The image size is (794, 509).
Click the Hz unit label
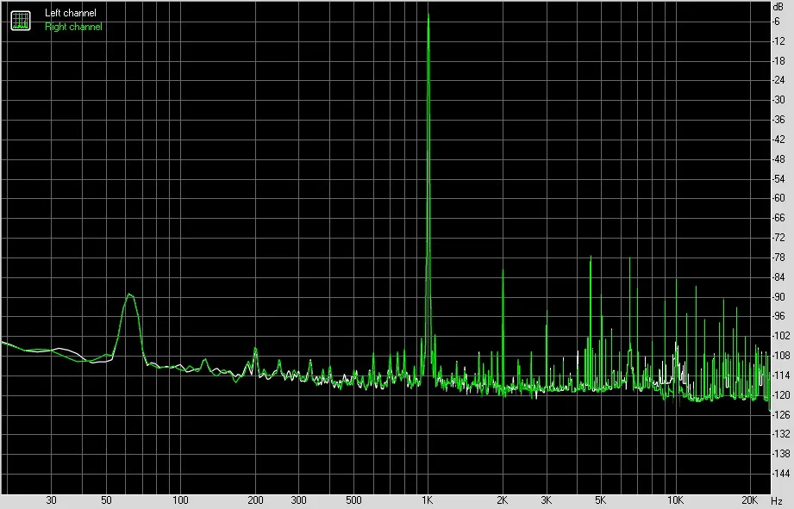point(778,501)
